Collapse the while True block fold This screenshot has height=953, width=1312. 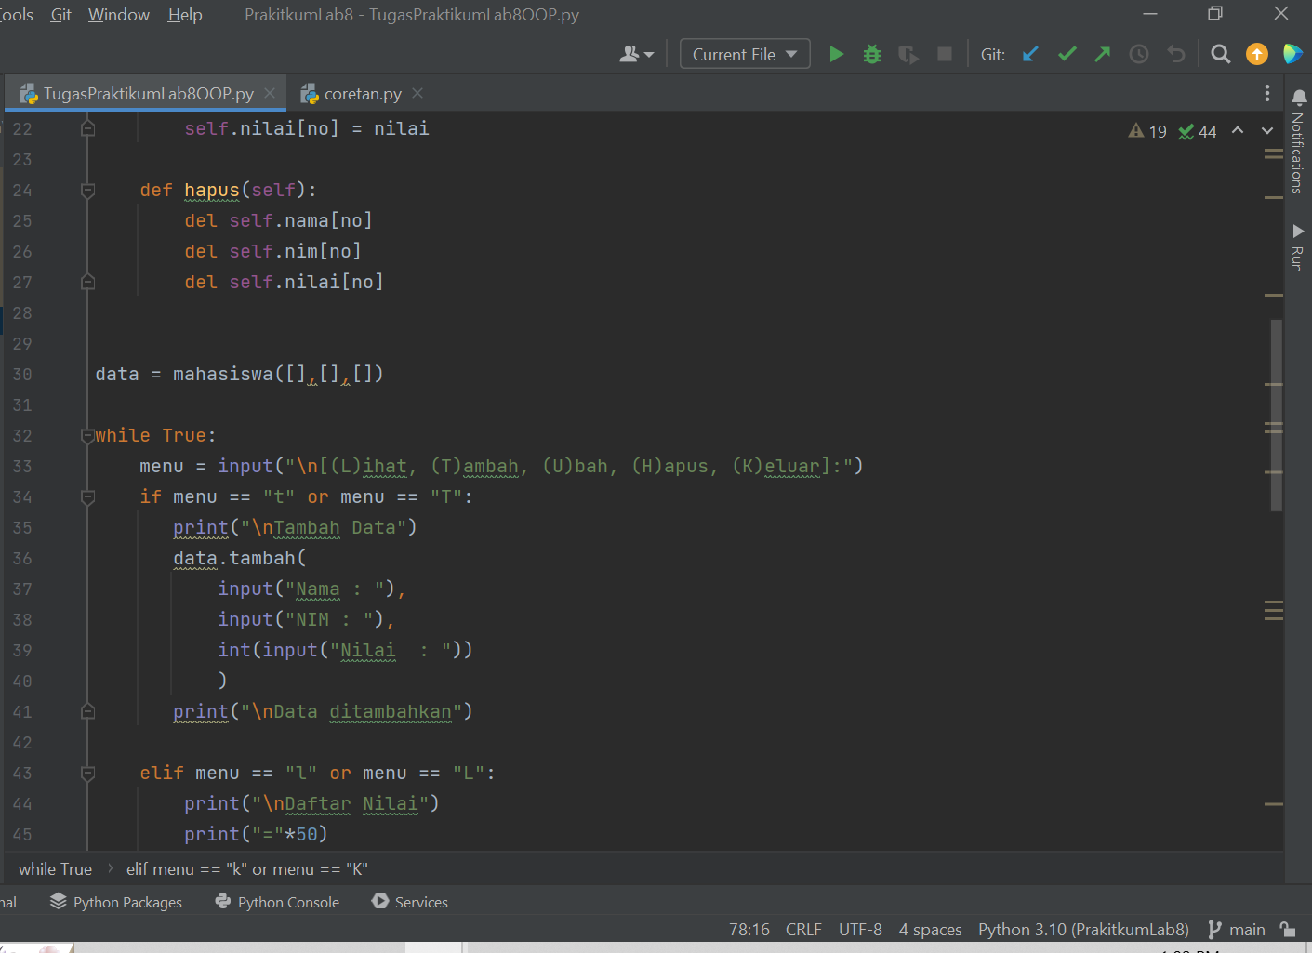(x=87, y=436)
